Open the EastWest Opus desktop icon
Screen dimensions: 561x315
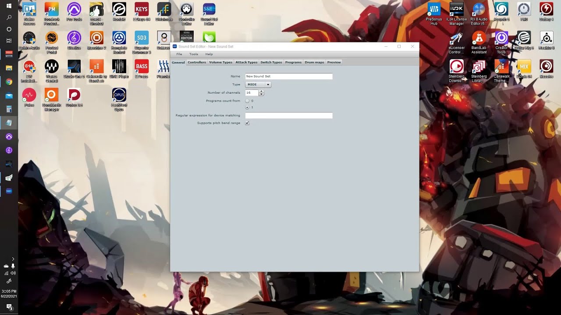(x=119, y=99)
